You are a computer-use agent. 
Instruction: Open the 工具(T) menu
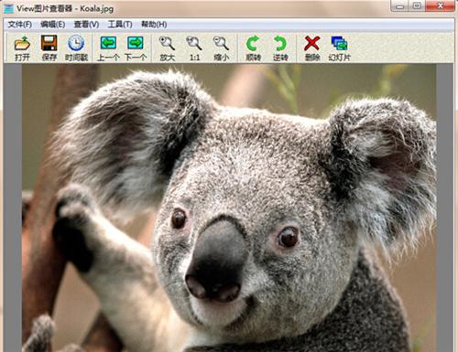click(120, 25)
